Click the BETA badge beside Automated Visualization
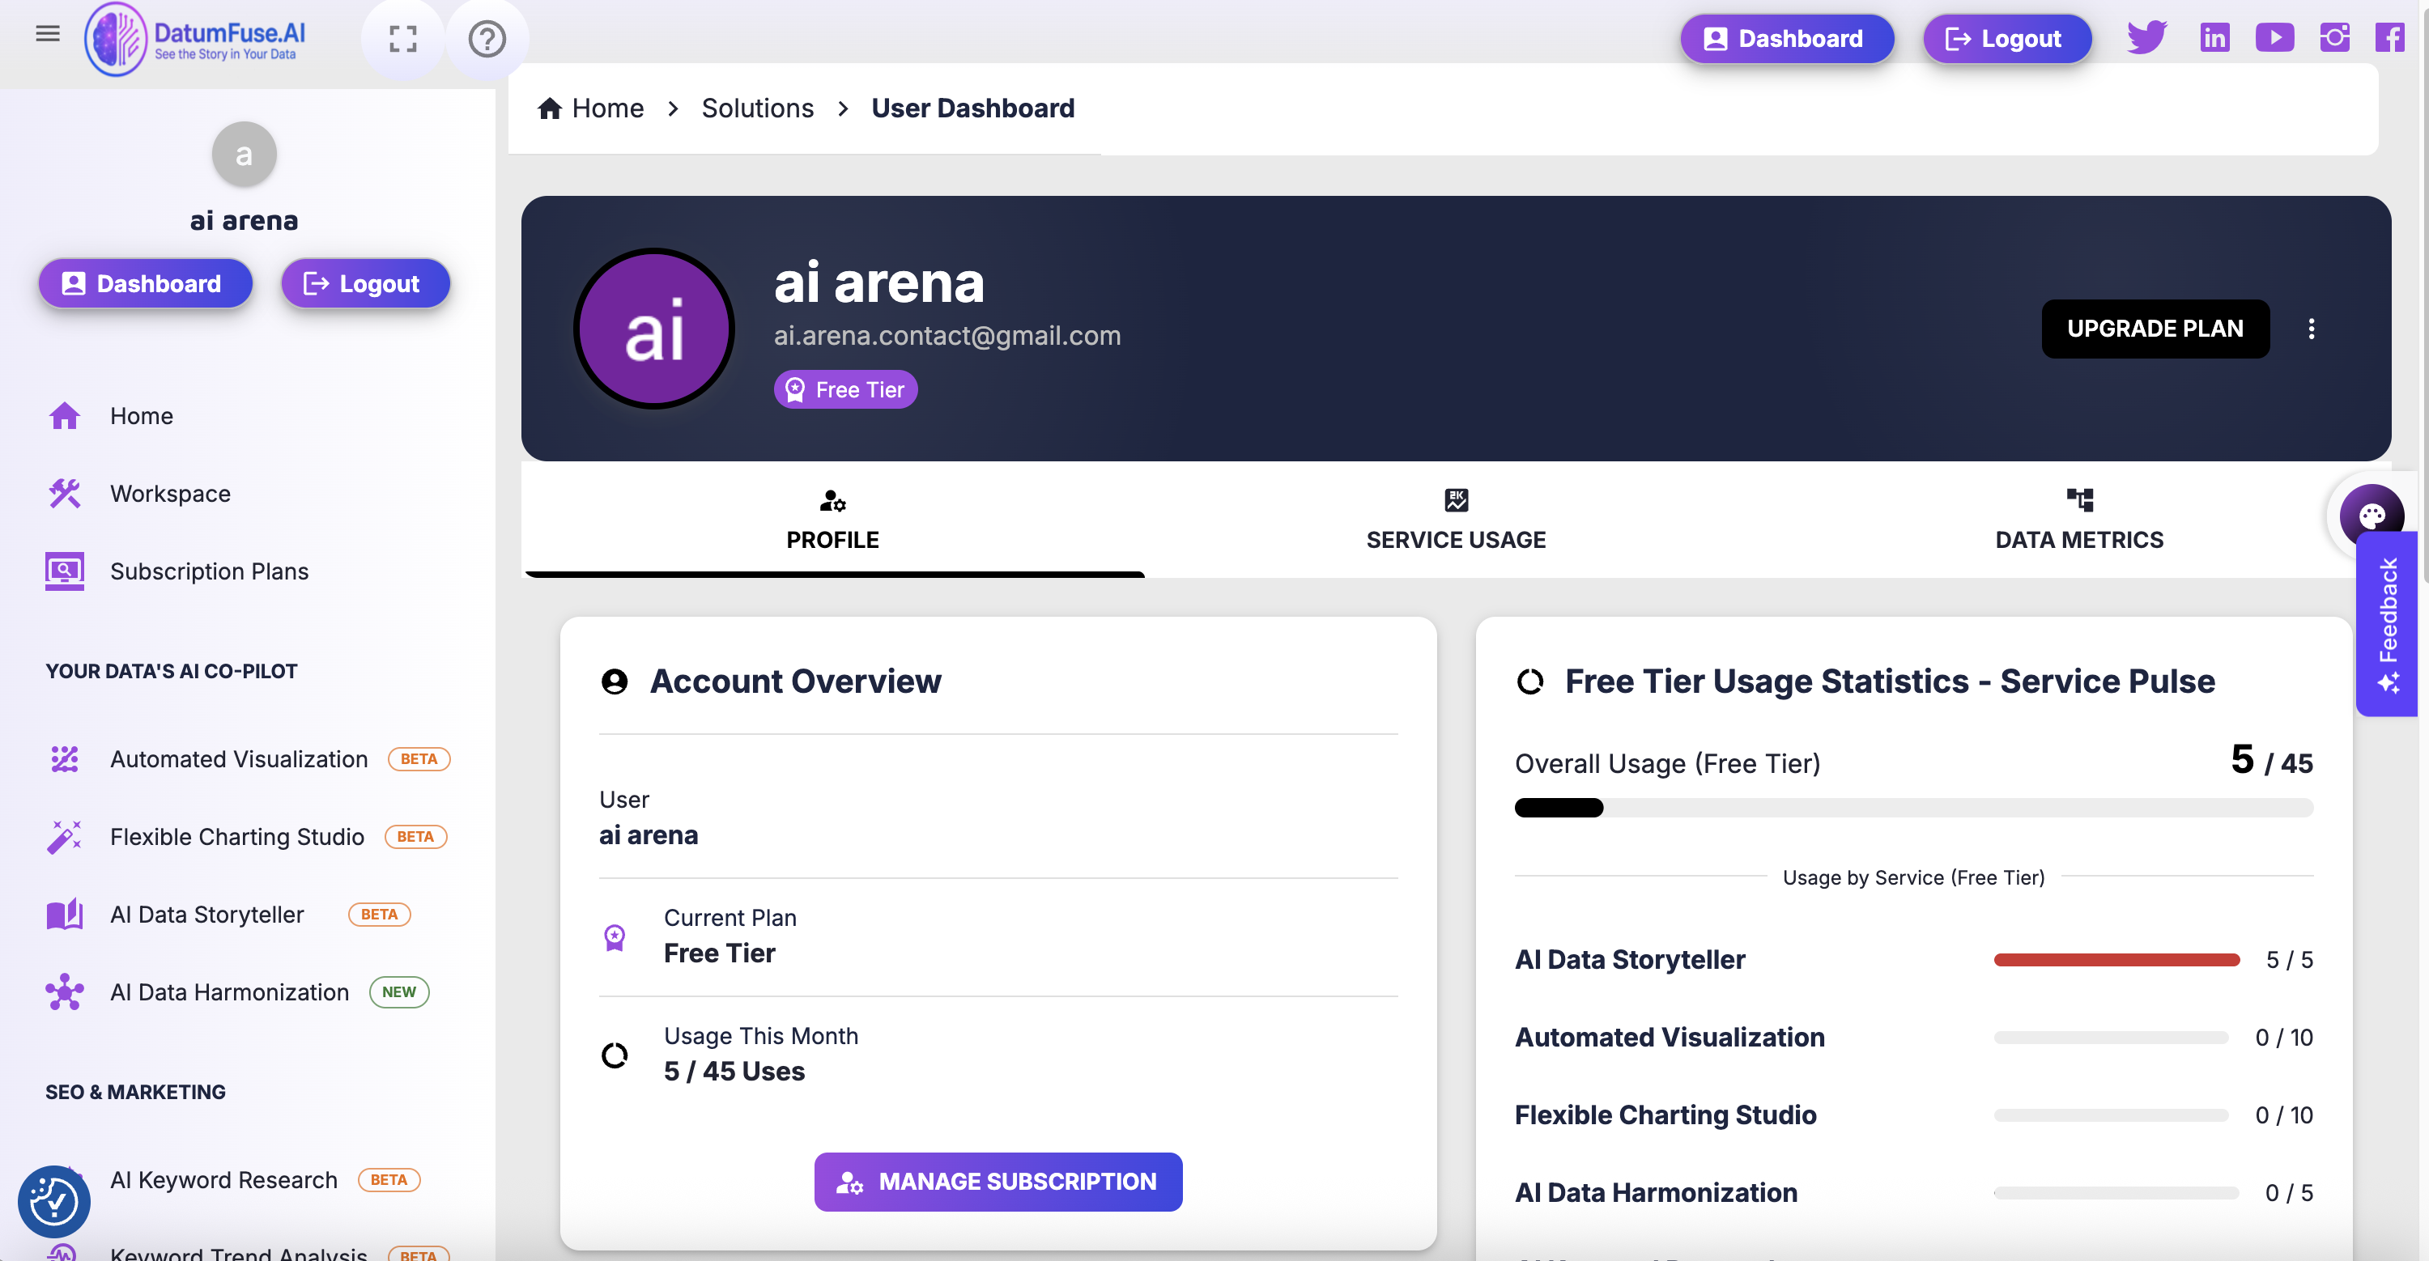 [x=419, y=758]
